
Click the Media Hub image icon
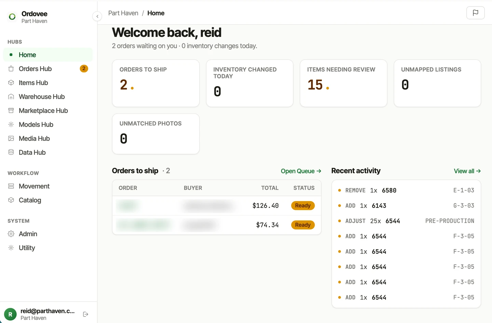tap(11, 138)
